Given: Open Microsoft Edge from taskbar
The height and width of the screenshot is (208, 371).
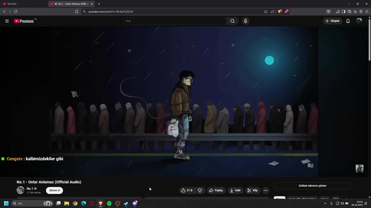Looking at the screenshot, I should pos(84,203).
